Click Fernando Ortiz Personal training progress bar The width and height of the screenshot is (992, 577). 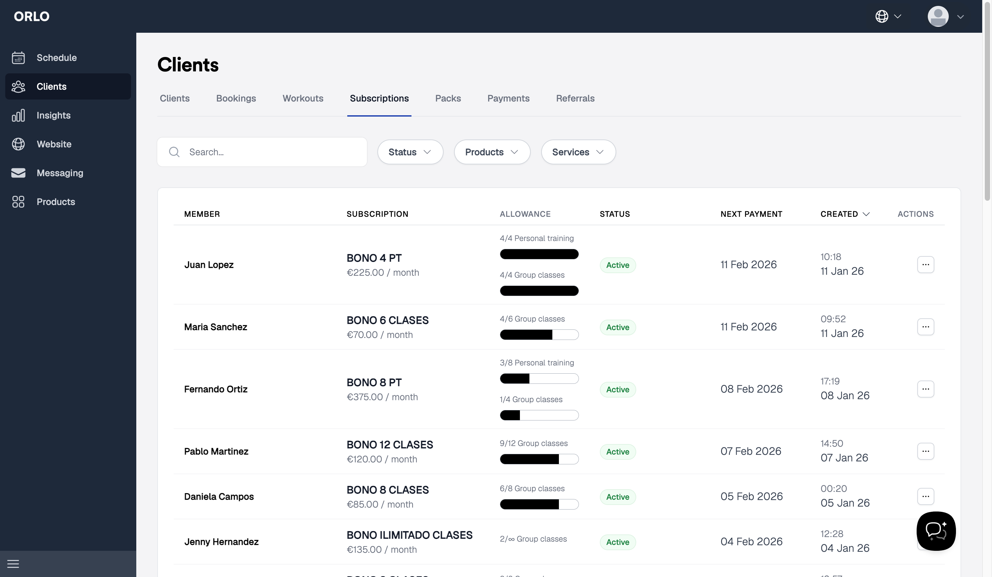click(539, 379)
